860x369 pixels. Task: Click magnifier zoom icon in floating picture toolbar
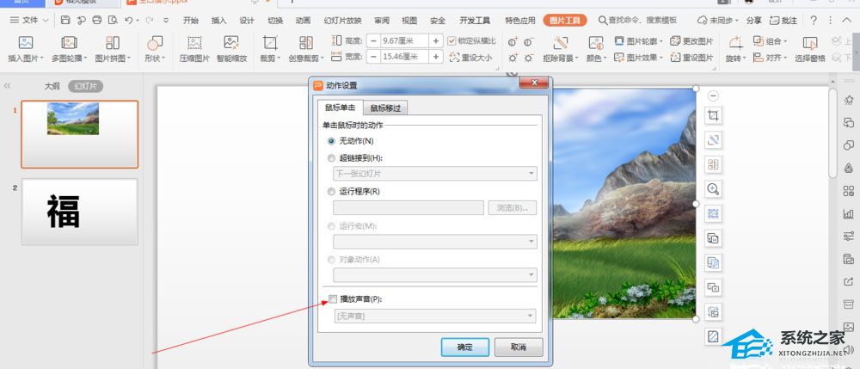pos(713,189)
